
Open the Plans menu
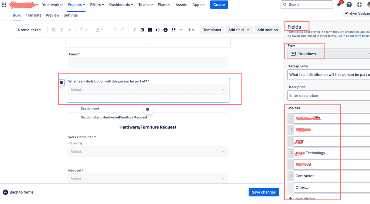(164, 5)
